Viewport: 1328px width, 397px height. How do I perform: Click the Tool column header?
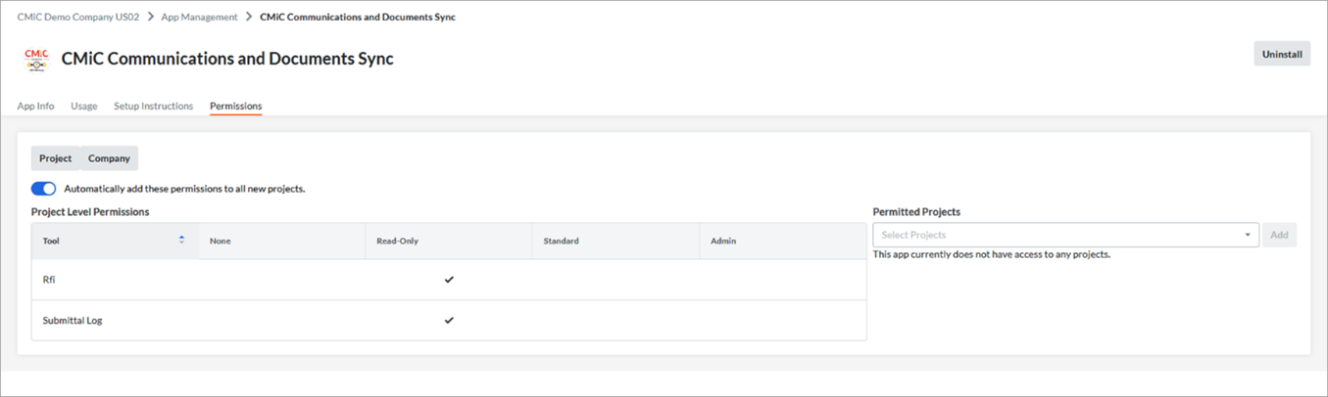coord(115,241)
